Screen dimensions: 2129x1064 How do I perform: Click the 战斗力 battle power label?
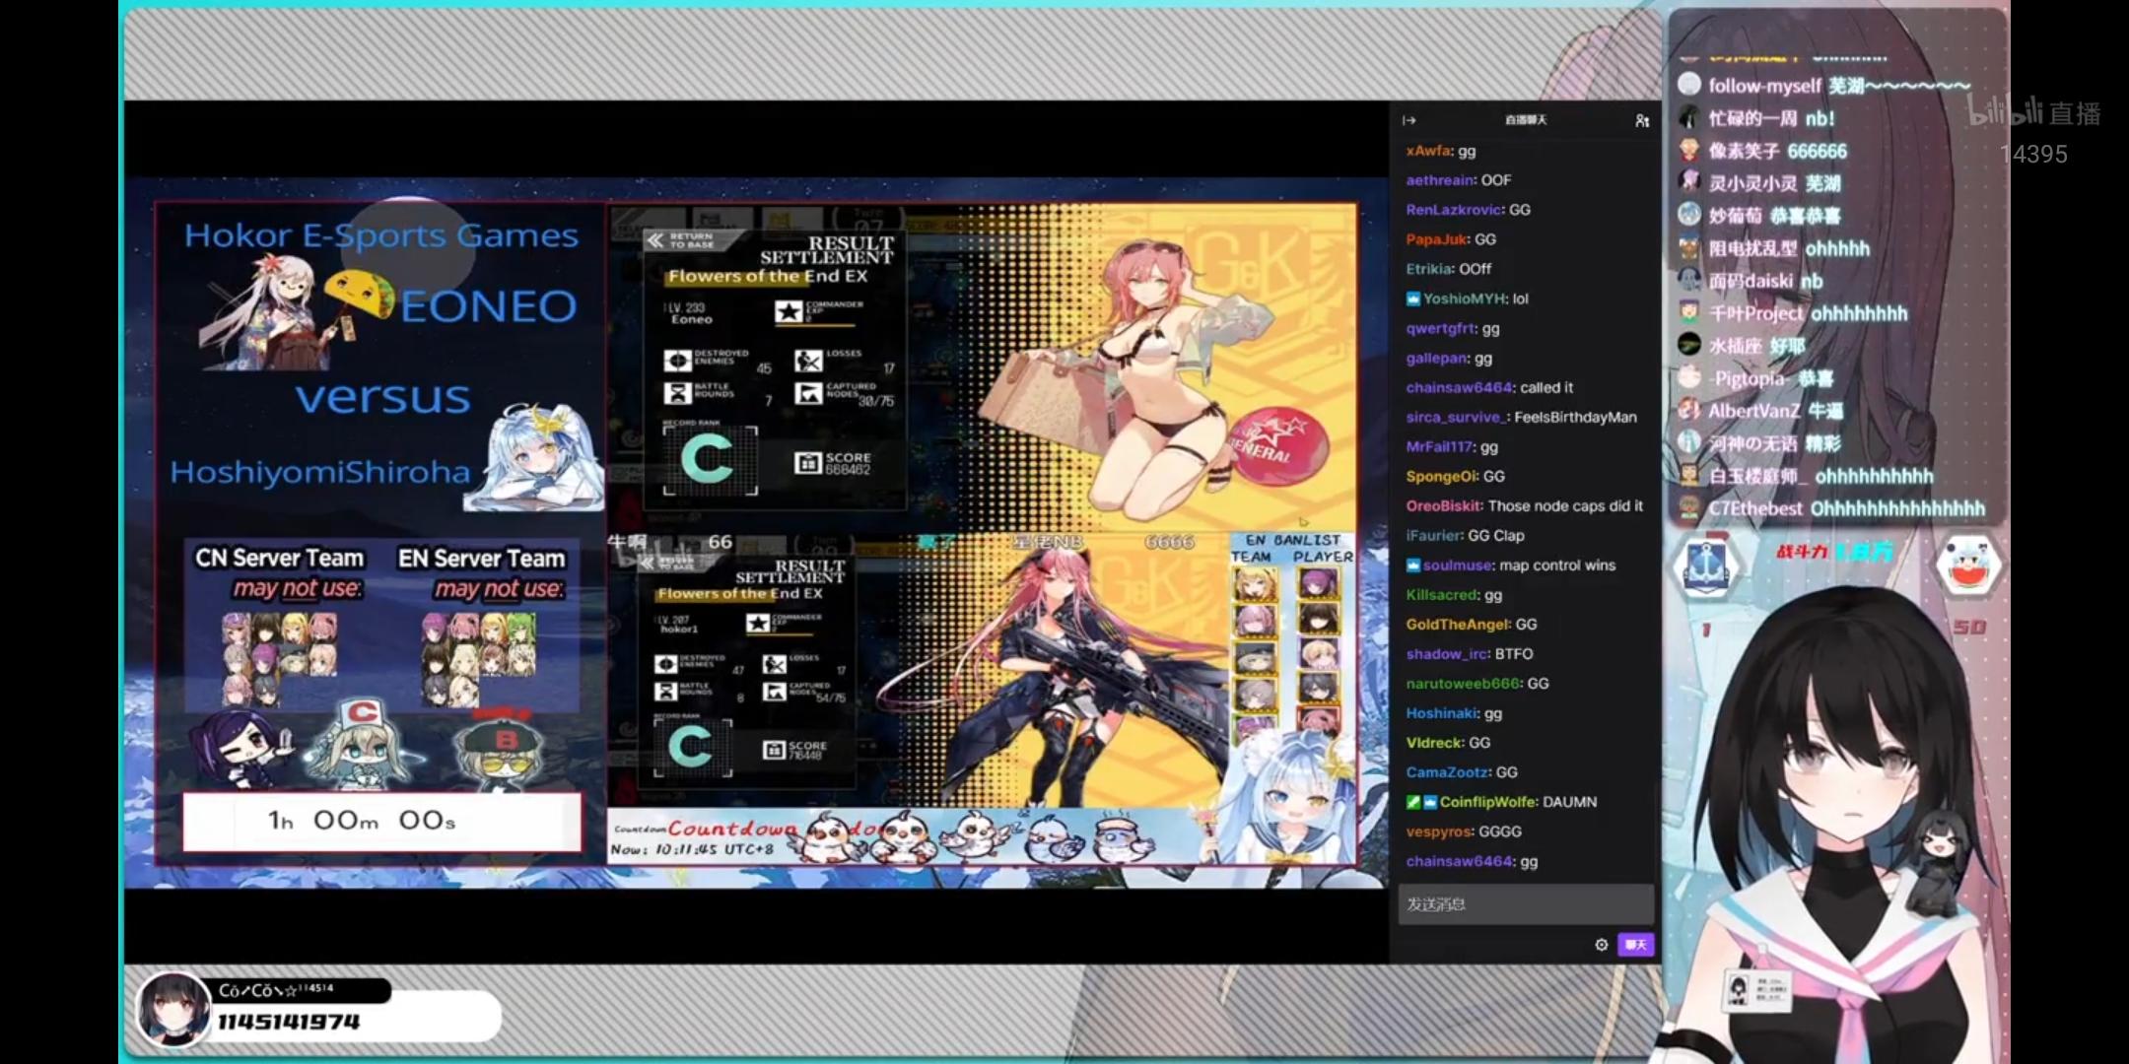click(1802, 552)
